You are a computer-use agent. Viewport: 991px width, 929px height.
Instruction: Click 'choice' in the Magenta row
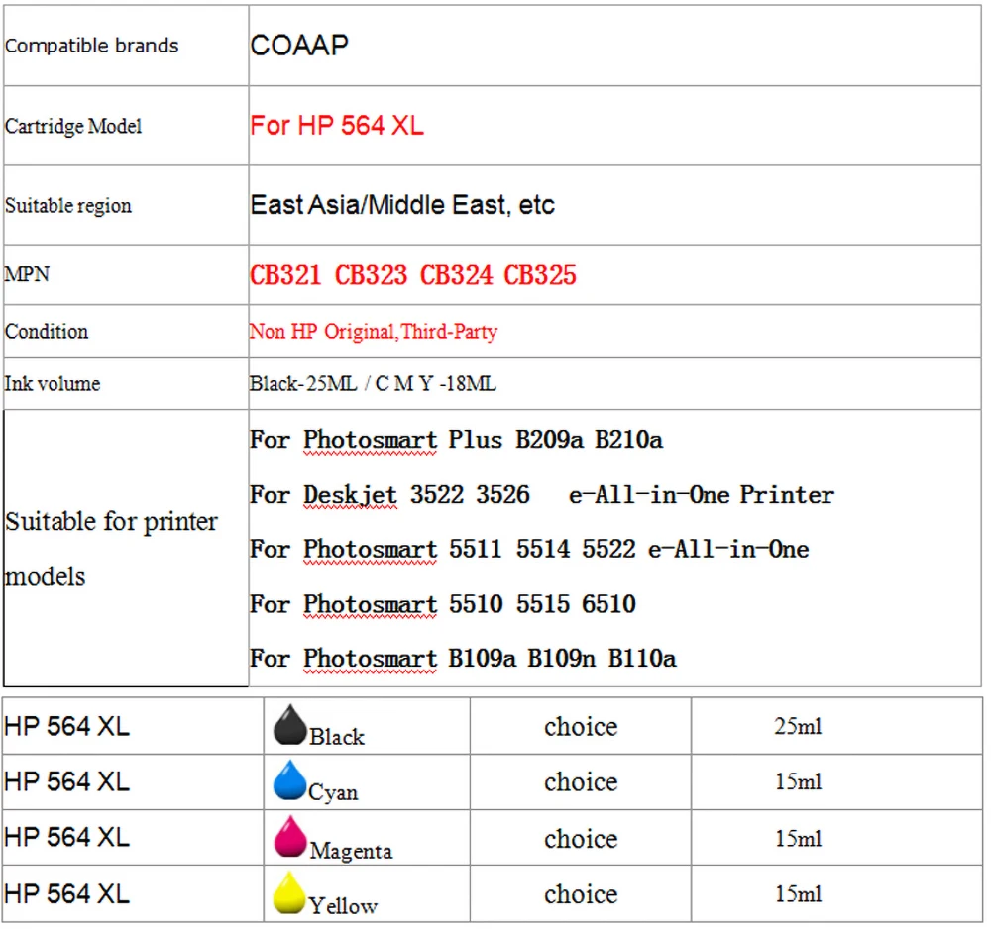(x=581, y=839)
